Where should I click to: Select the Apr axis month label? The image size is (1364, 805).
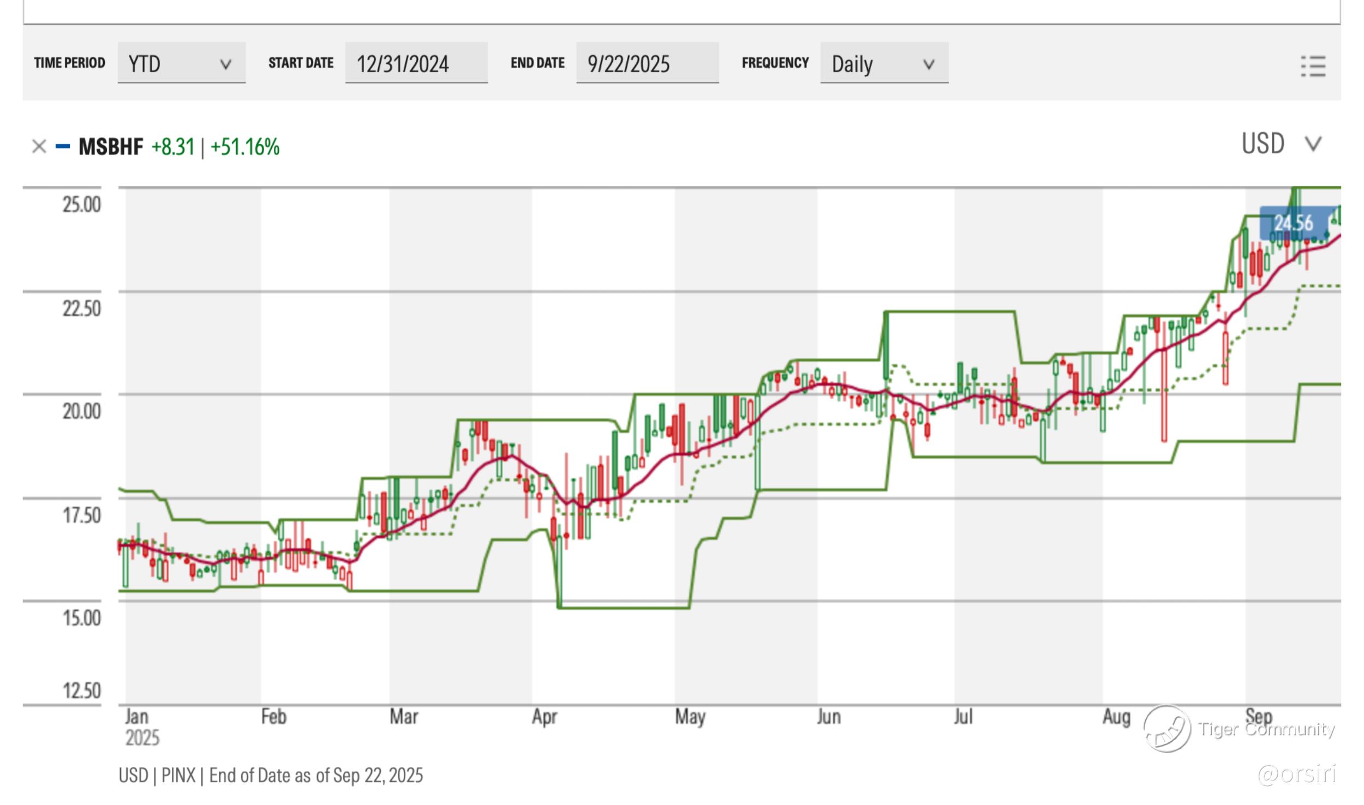pos(544,717)
